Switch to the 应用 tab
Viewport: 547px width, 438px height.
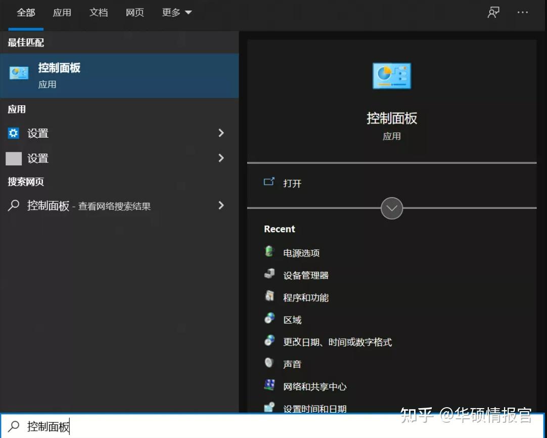(62, 12)
